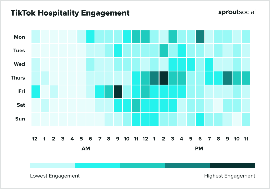Click the Sprout Social logo
The image size is (270, 189).
tap(237, 12)
